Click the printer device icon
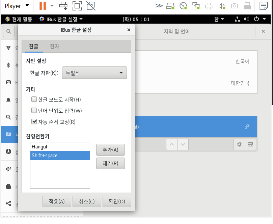This screenshot has height=224, width=273. pos(209,6)
